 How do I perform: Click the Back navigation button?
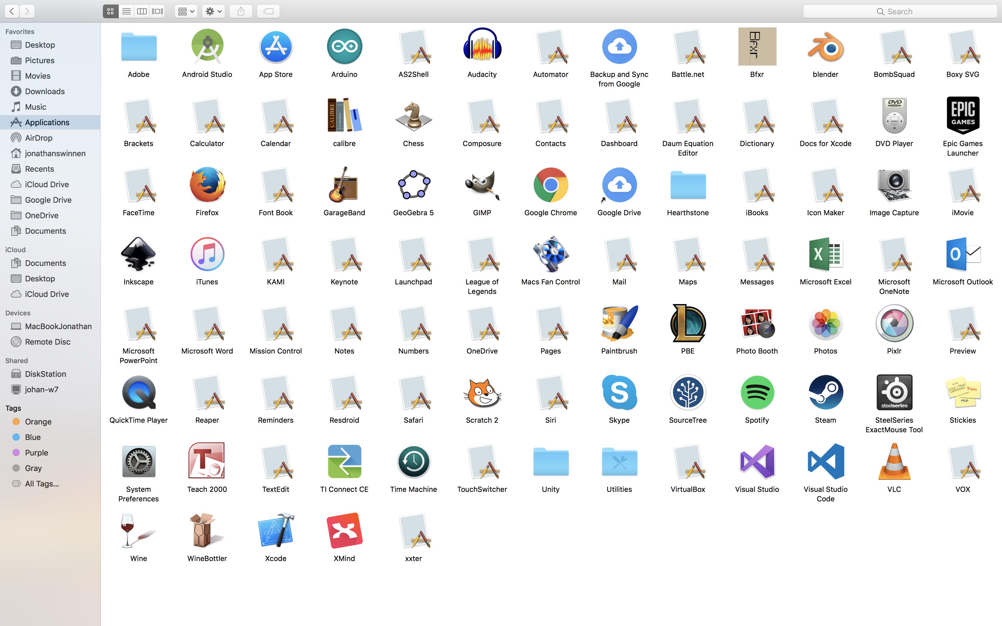[11, 11]
